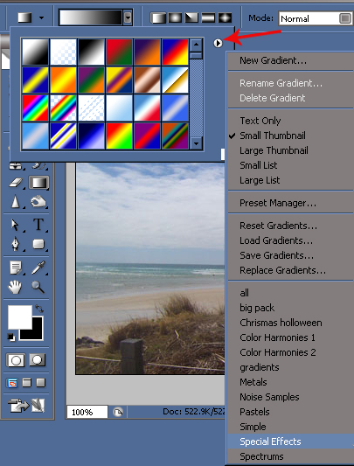Switch to Quick Mask mode
354x466 pixels.
pos(38,360)
